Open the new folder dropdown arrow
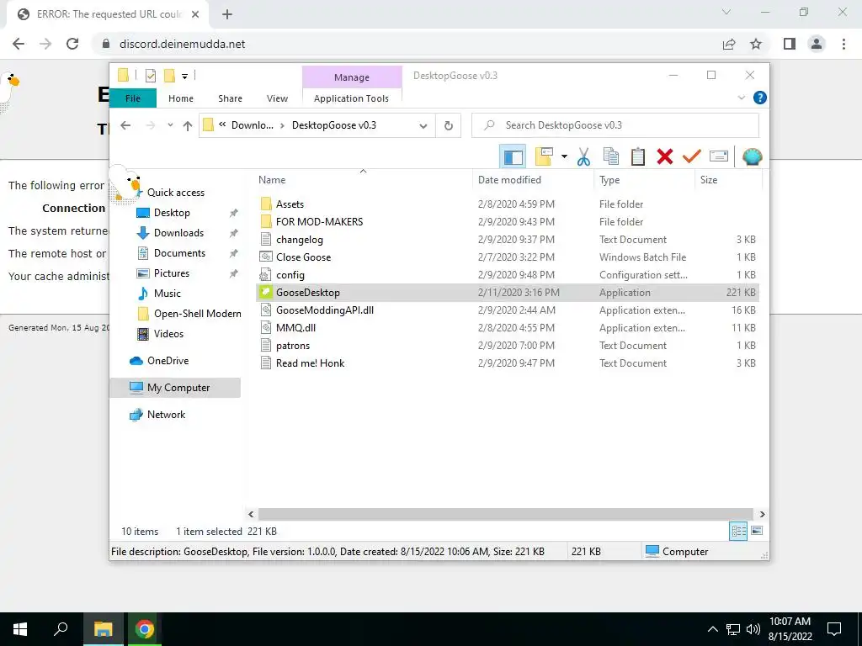The width and height of the screenshot is (862, 646). [564, 156]
